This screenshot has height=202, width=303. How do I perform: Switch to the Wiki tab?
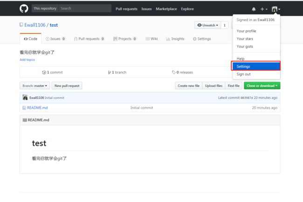click(x=151, y=39)
